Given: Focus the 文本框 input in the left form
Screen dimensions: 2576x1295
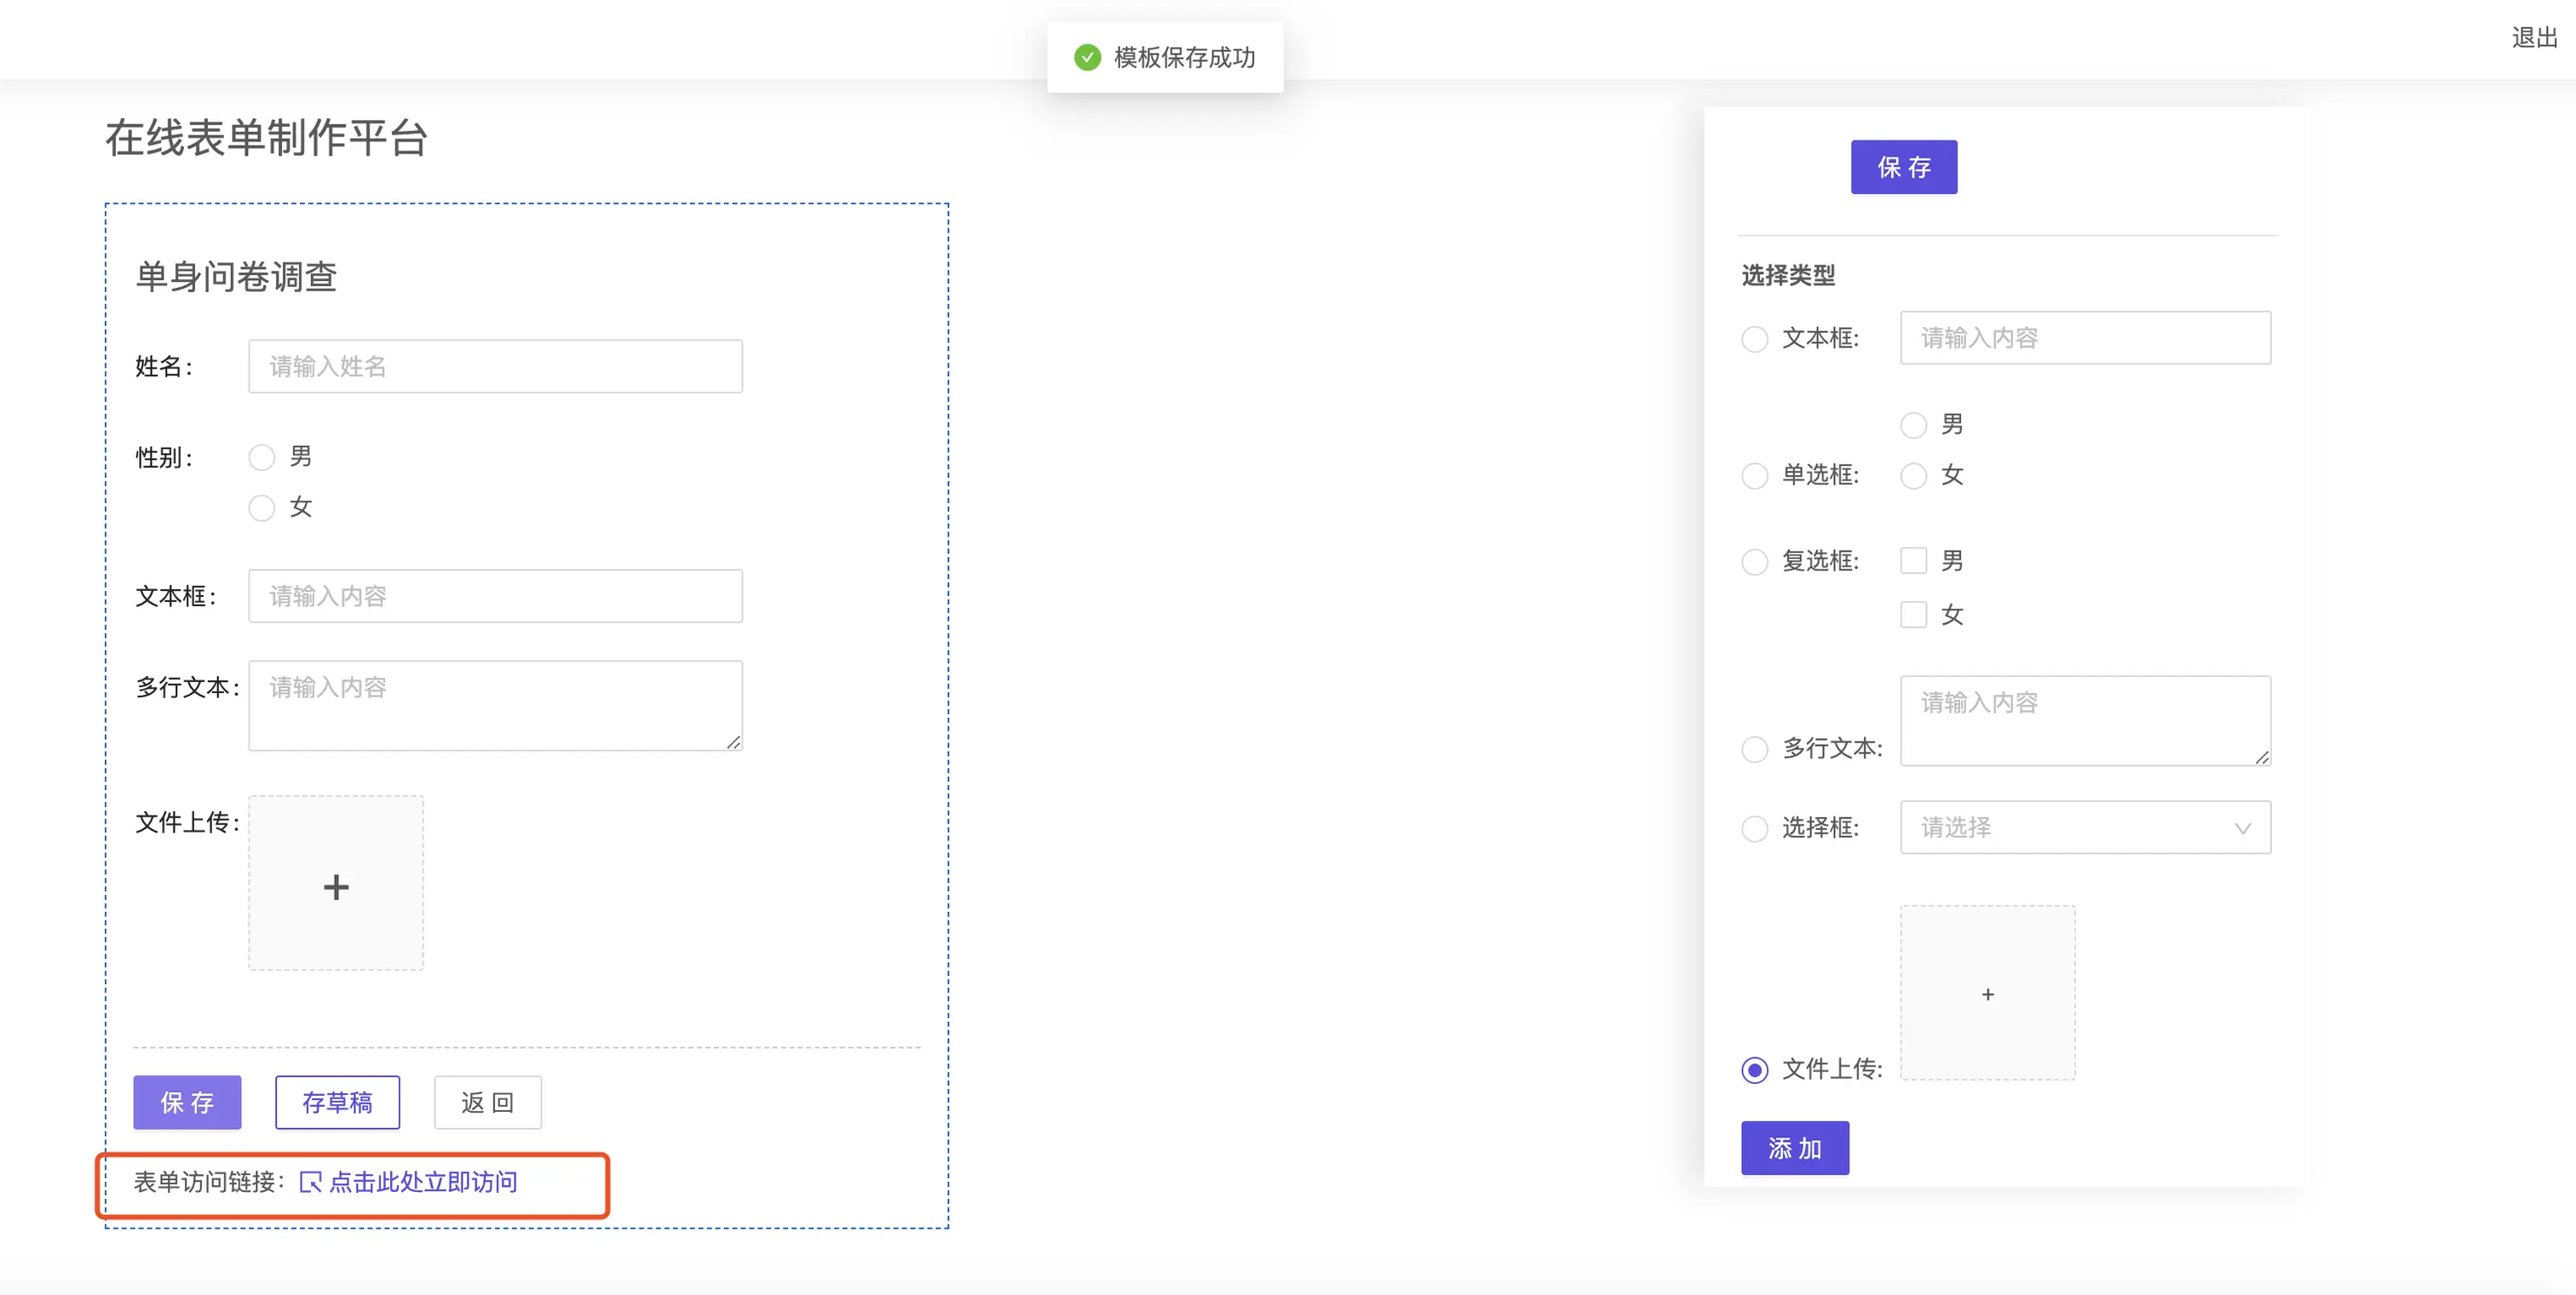Looking at the screenshot, I should click(x=495, y=595).
